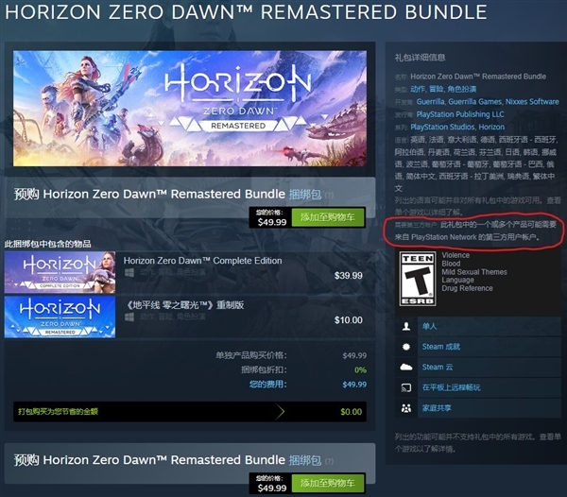The height and width of the screenshot is (497, 567).
Task: Click the Steam 云 feature link
Action: coord(438,367)
